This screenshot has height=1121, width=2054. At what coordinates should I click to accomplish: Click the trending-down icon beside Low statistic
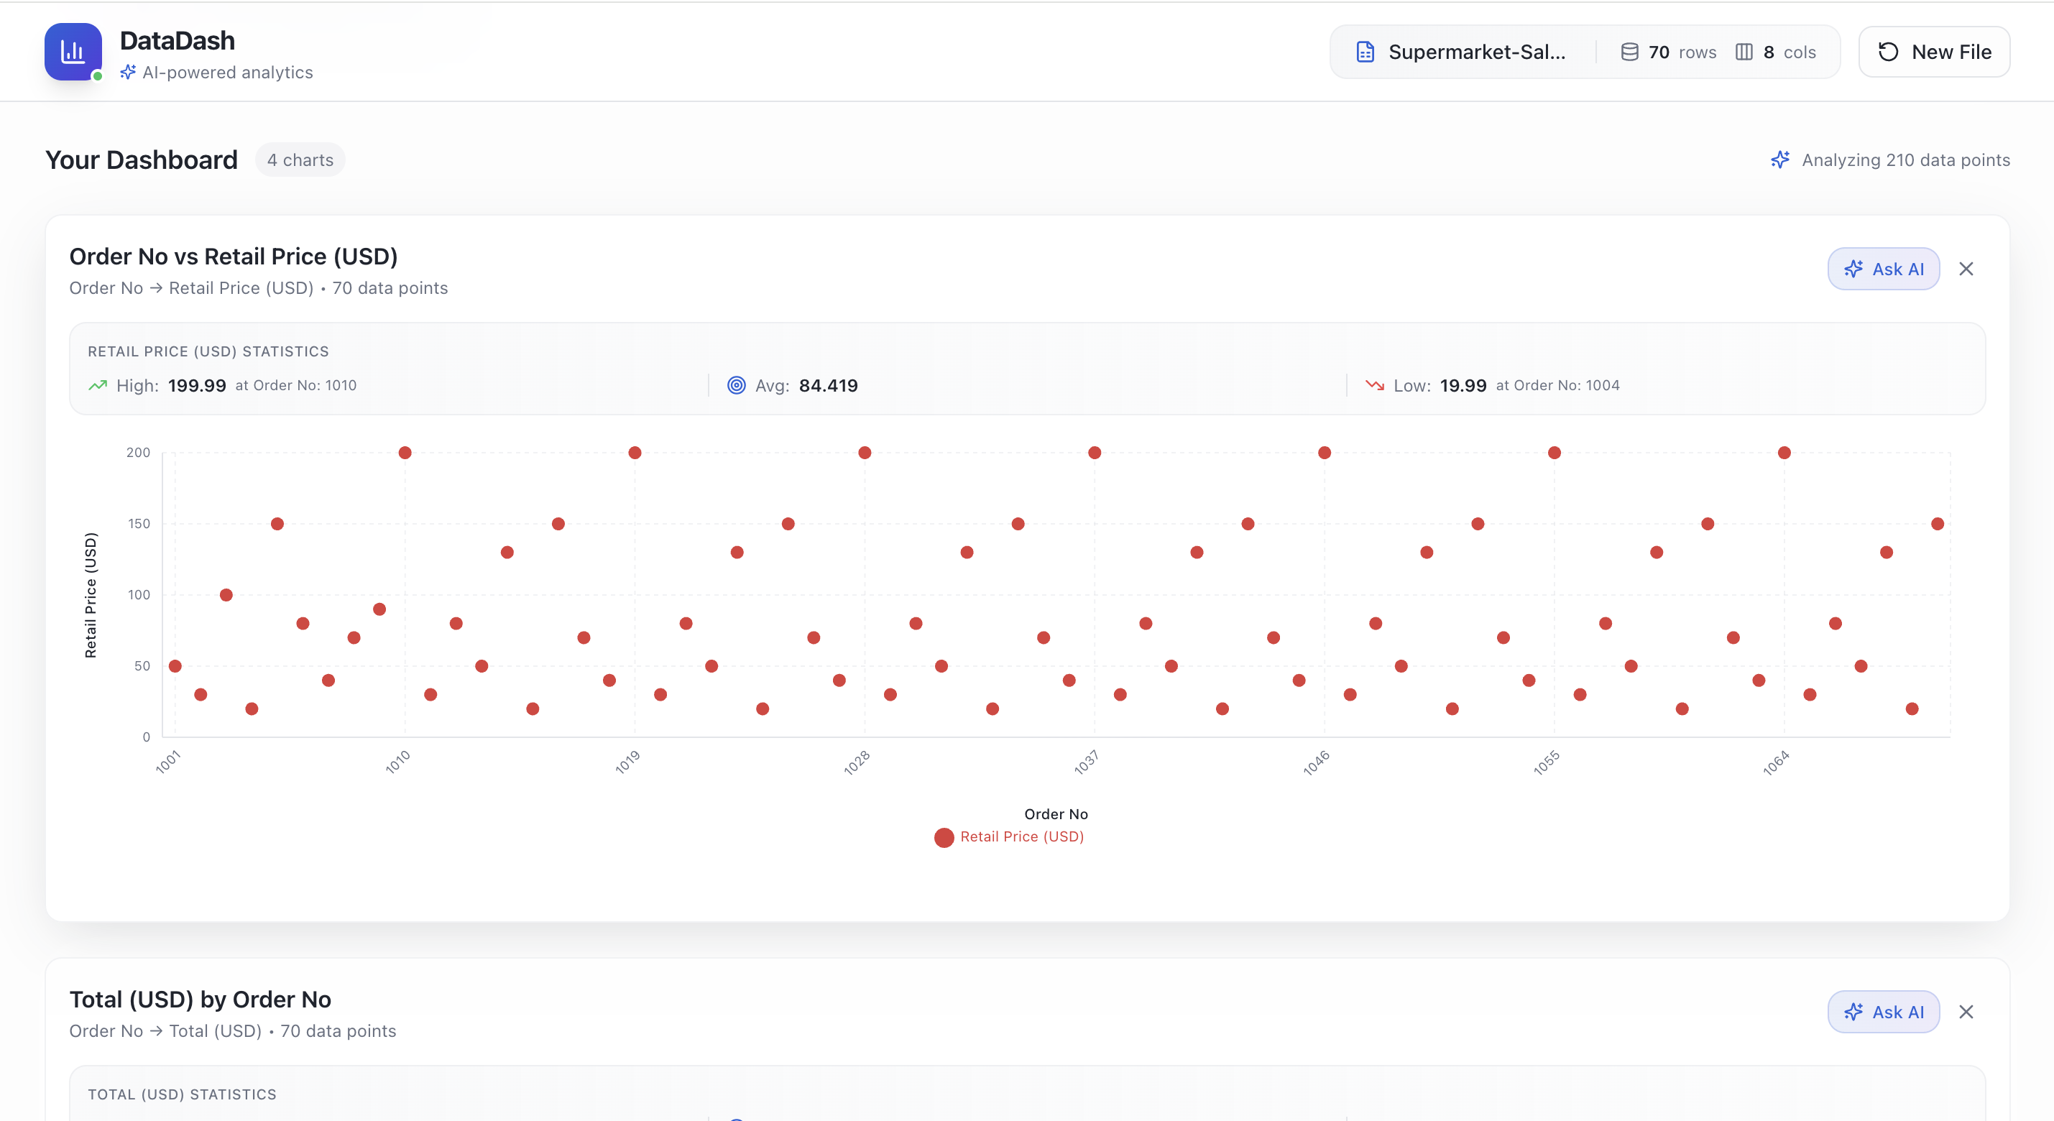tap(1375, 385)
